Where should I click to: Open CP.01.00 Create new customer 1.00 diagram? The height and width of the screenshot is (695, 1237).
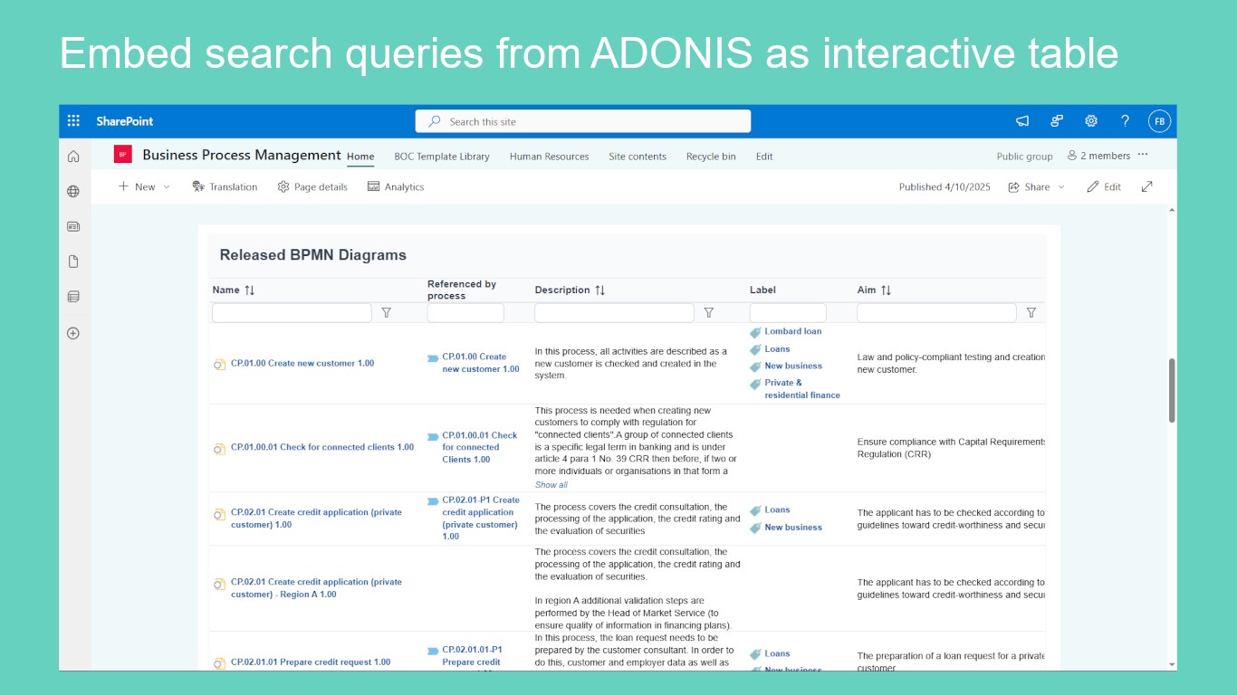click(x=302, y=364)
